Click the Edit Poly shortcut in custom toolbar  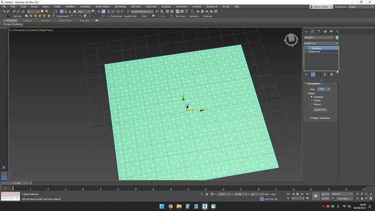[x=17, y=16]
